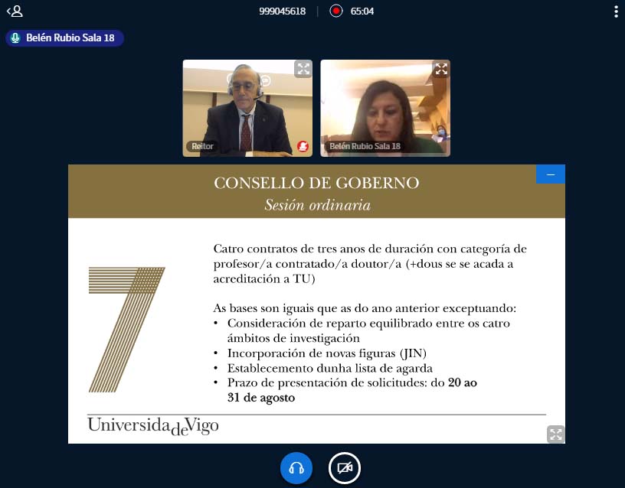Click the CONSELLO DE GOBERNO slide title

tap(316, 183)
